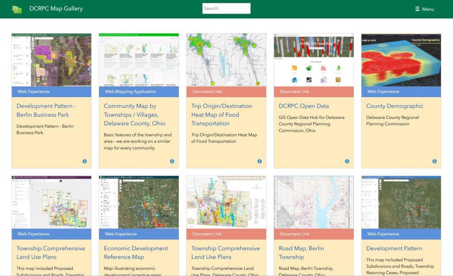
Task: View info icon for DCRPC Open Data card
Action: tap(347, 162)
